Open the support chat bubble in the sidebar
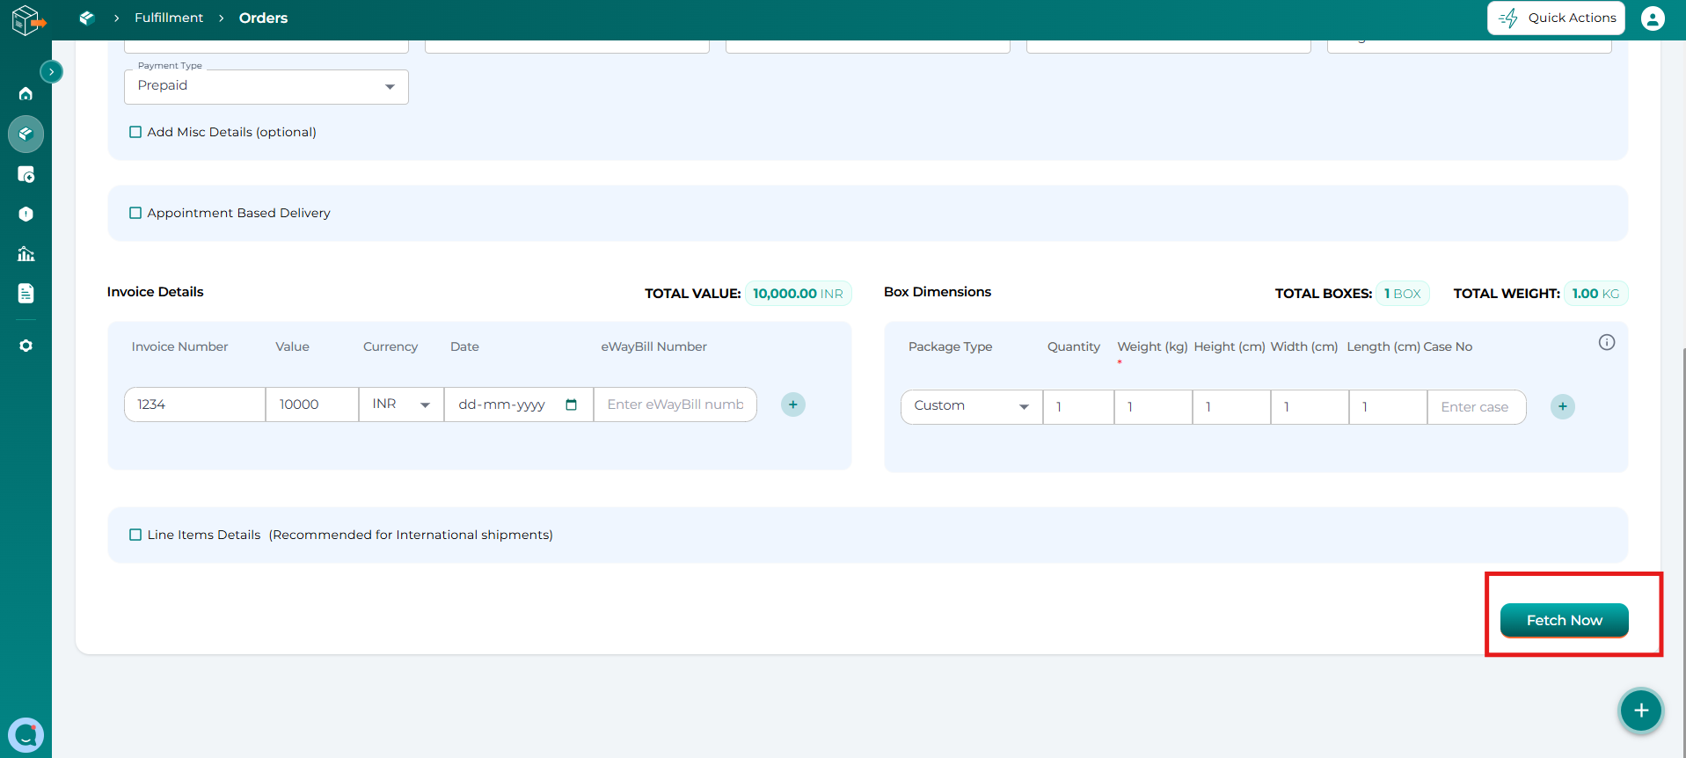Screen dimensions: 1686x758 [x=26, y=735]
